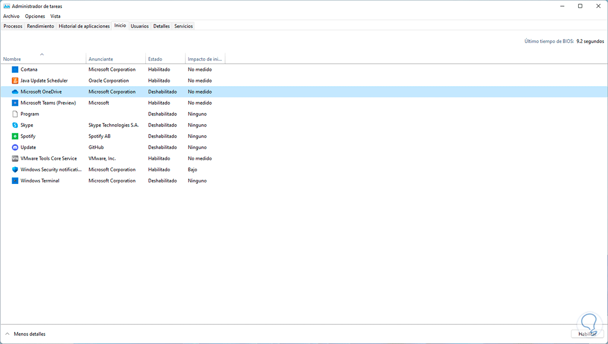The image size is (608, 344).
Task: Click the Java Update Scheduler icon
Action: click(15, 81)
